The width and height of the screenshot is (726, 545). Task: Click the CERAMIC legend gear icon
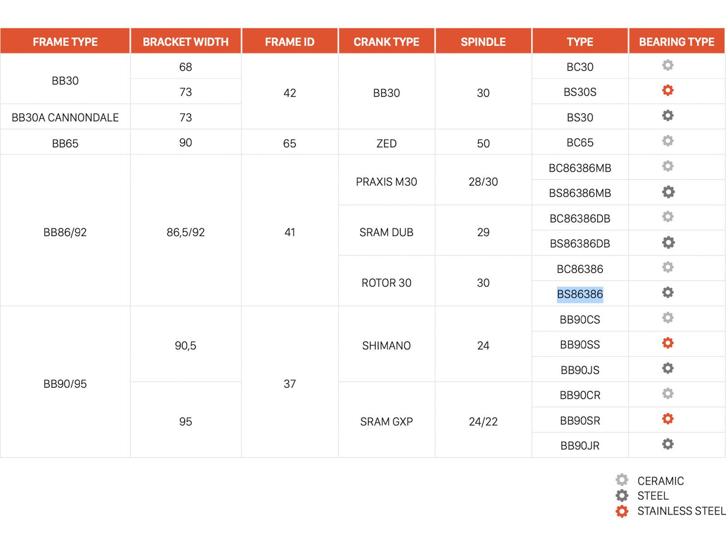coord(622,480)
